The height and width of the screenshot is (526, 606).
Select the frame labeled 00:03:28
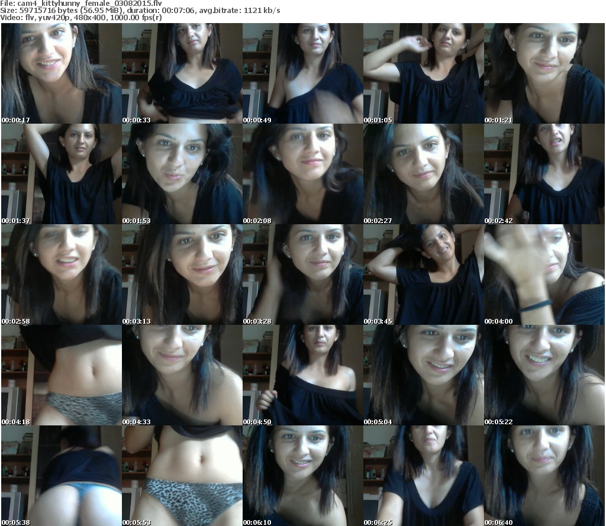303,275
